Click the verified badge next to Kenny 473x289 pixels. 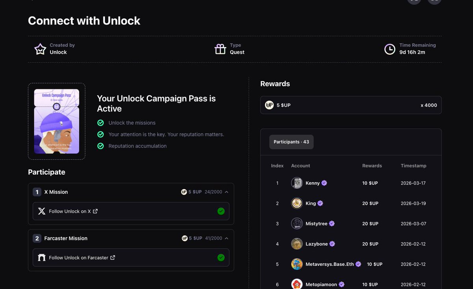coord(324,183)
